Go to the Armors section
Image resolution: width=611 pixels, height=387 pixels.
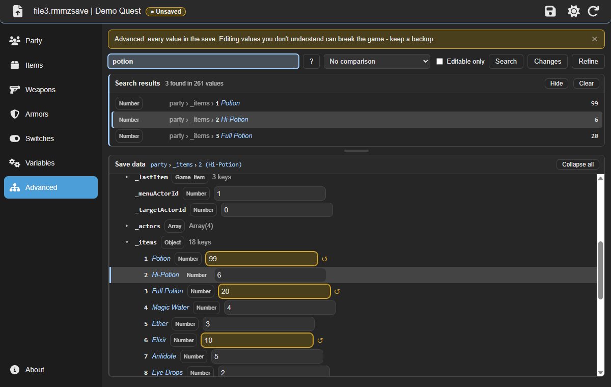(51, 114)
